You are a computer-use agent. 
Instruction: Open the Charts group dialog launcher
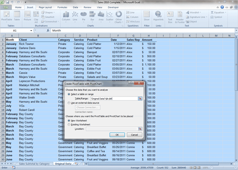click(123, 26)
